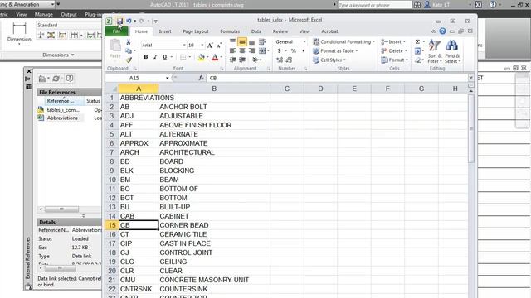Click the formula bar showing CB
Image resolution: width=531 pixels, height=298 pixels.
[337, 78]
